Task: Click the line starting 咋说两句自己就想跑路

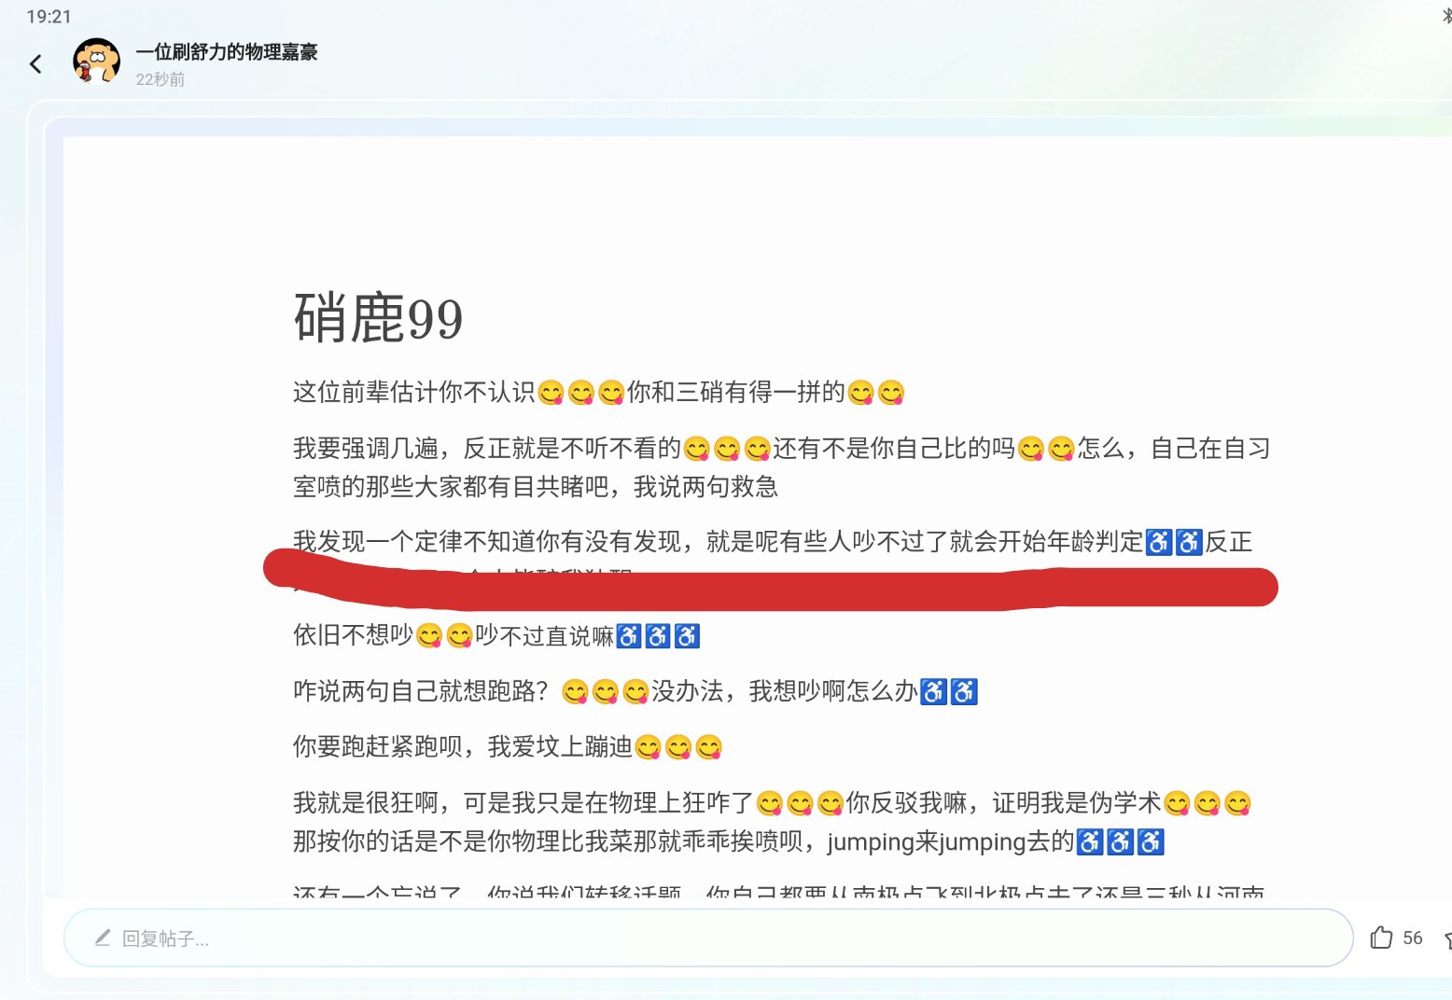Action: [x=635, y=691]
